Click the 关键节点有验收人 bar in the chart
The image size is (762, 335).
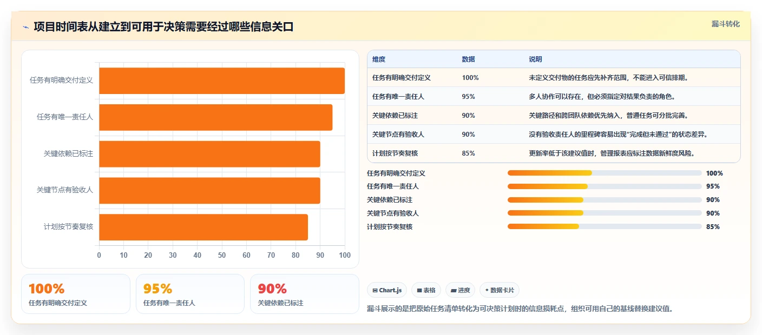tap(209, 191)
